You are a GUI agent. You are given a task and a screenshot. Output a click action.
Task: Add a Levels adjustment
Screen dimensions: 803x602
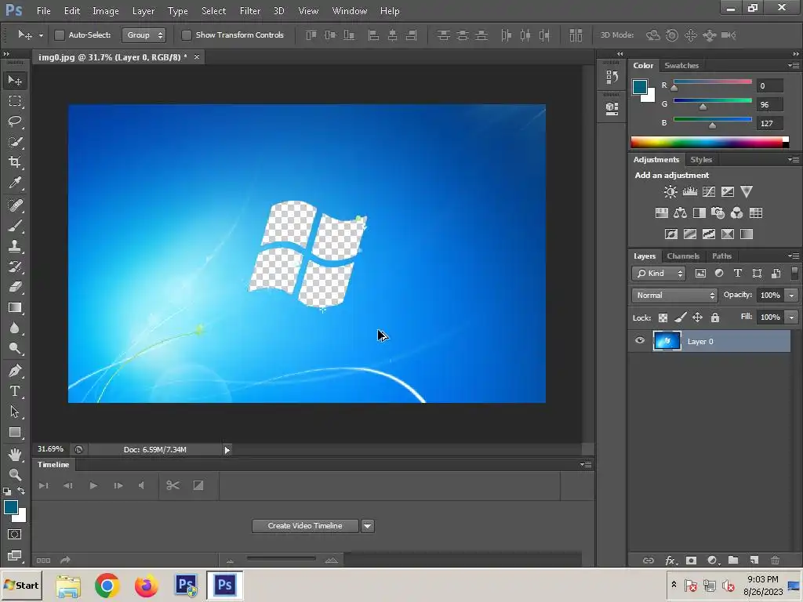(x=690, y=191)
